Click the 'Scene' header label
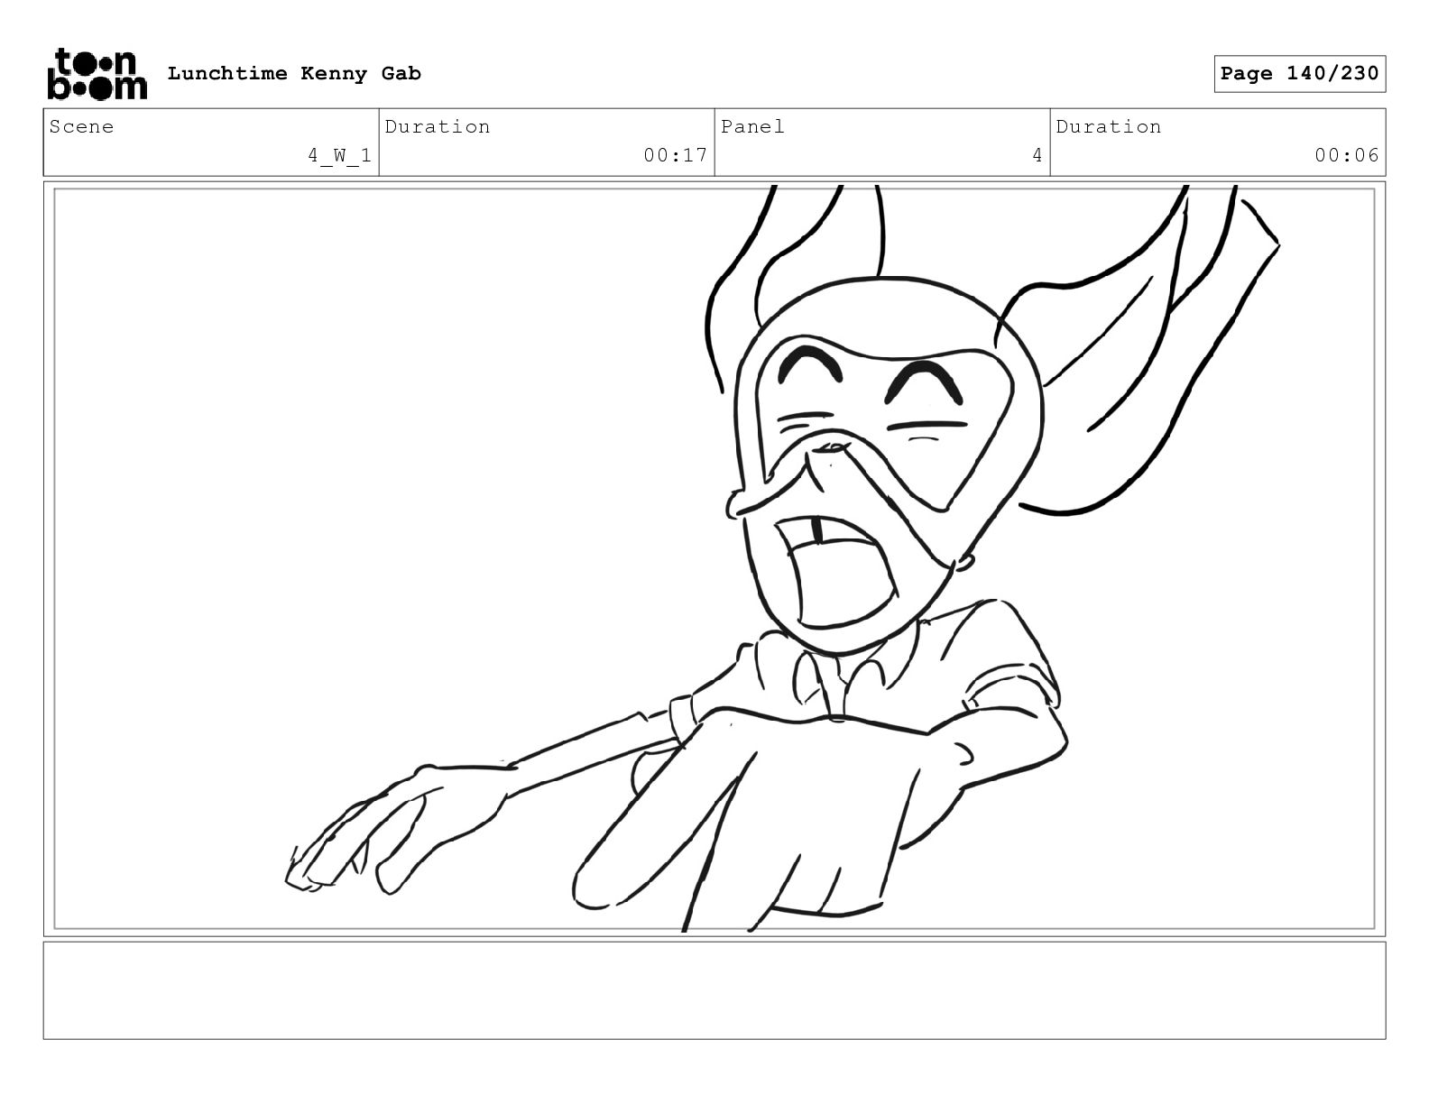Image resolution: width=1429 pixels, height=1104 pixels. pyautogui.click(x=82, y=126)
